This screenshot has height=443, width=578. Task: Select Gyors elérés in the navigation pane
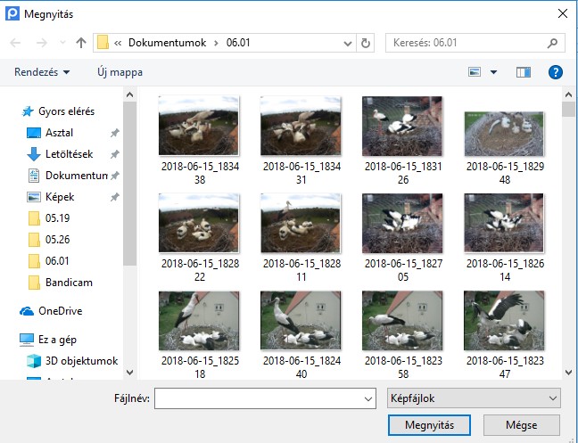click(58, 111)
